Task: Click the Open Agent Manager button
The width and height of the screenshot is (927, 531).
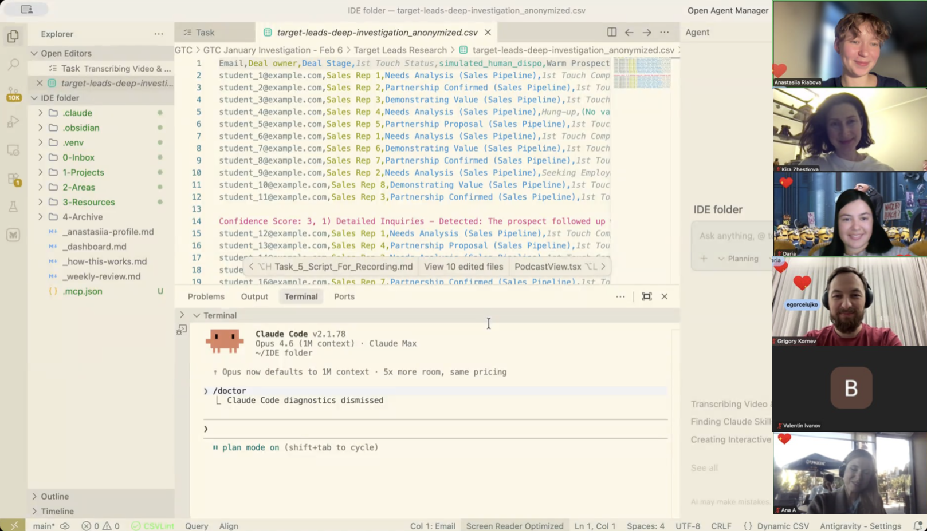Action: click(728, 10)
